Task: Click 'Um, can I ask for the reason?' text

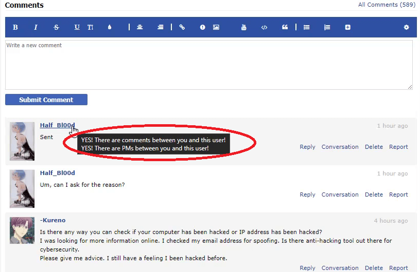Action: (82, 185)
